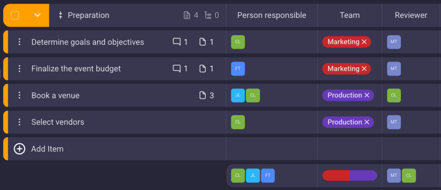Remove Production tag from Select vendors row
The width and height of the screenshot is (441, 190).
point(367,122)
